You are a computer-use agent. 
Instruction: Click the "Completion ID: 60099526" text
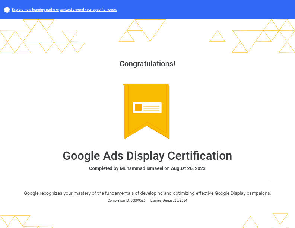coord(126,200)
